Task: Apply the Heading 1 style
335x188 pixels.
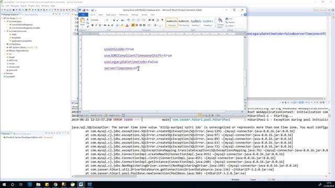Action: point(196,22)
